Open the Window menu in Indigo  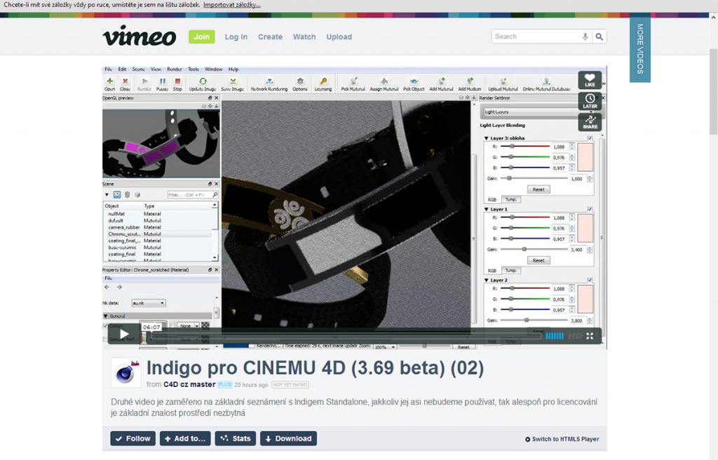(x=213, y=69)
